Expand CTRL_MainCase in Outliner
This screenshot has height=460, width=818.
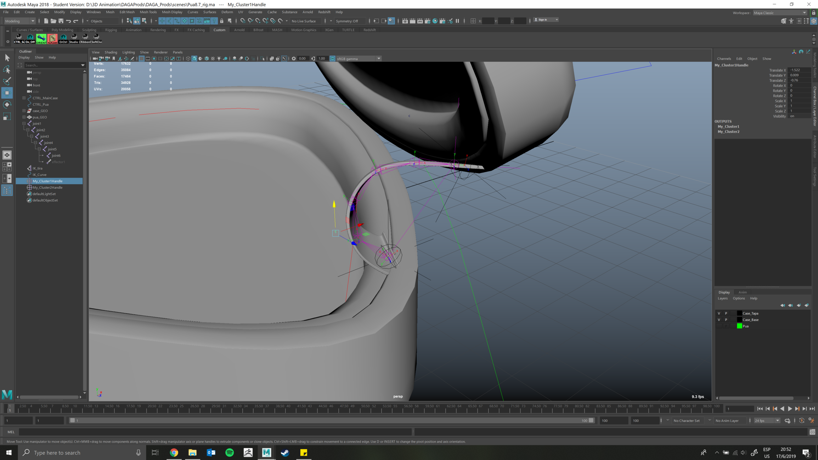[24, 98]
